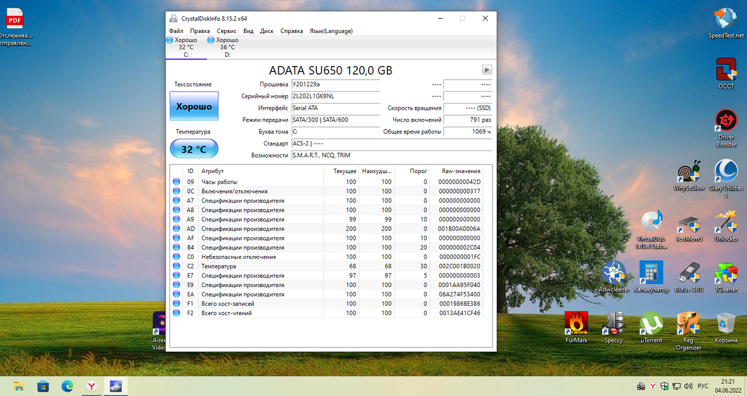747x396 pixels.
Task: Open Rufus desktop shortcut
Action: point(688,277)
